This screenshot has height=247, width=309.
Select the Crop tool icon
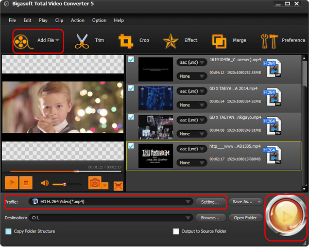click(126, 41)
